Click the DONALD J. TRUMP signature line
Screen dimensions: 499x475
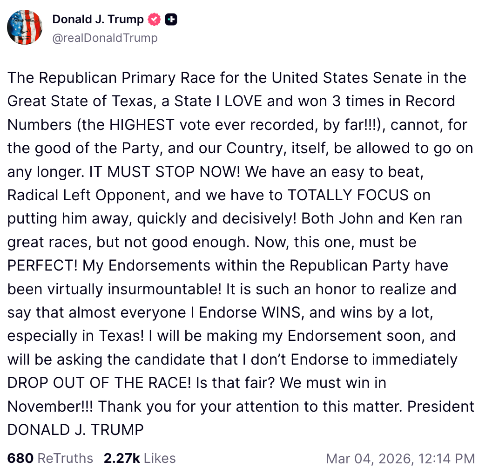click(75, 430)
